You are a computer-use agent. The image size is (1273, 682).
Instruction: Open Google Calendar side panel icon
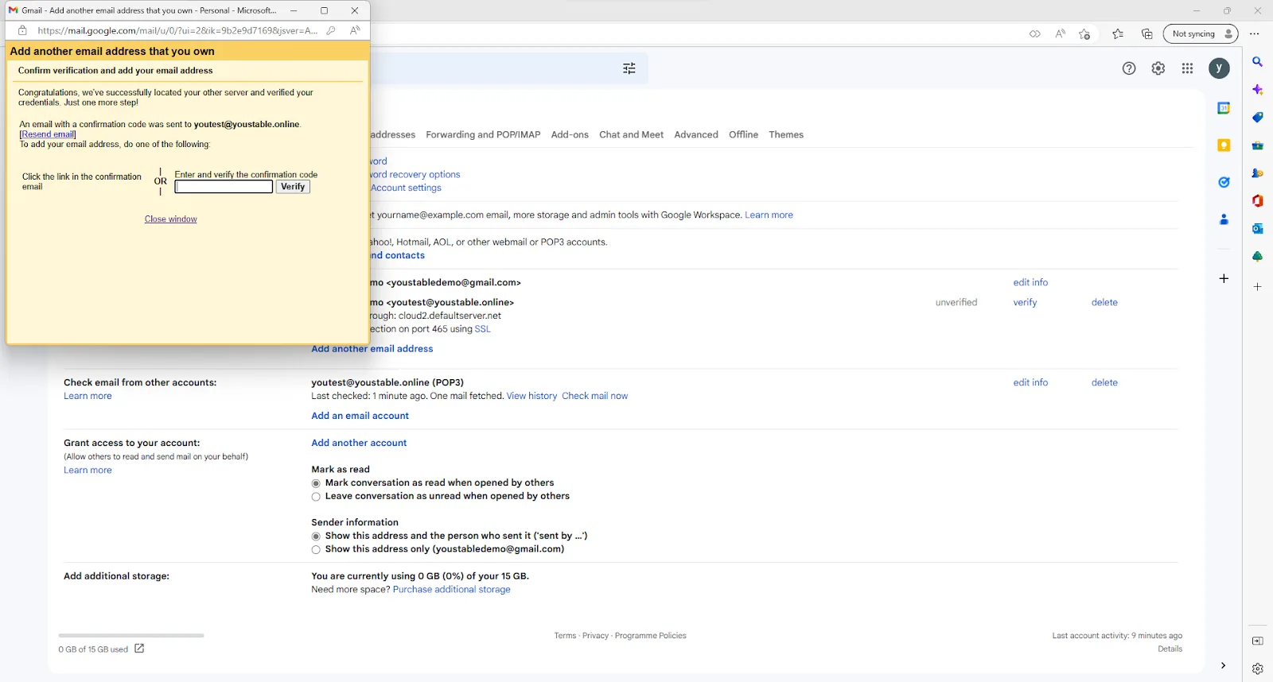click(1224, 108)
